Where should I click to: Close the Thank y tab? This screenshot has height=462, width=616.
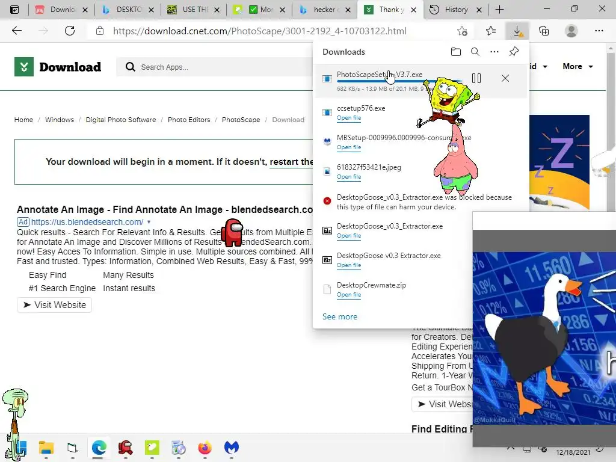[413, 10]
